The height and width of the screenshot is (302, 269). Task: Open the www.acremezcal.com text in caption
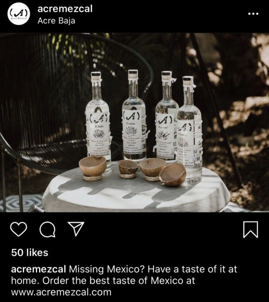[61, 292]
